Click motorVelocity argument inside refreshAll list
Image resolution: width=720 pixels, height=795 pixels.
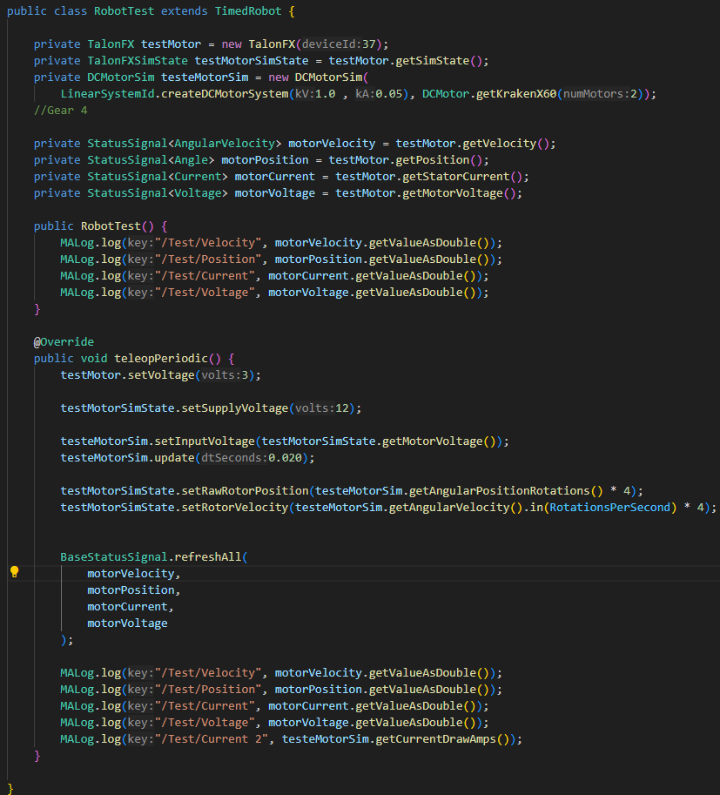pos(131,574)
